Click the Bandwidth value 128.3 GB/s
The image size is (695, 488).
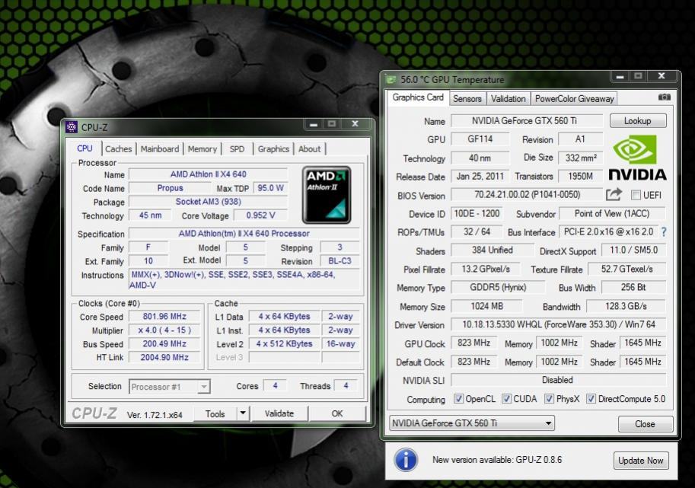626,306
